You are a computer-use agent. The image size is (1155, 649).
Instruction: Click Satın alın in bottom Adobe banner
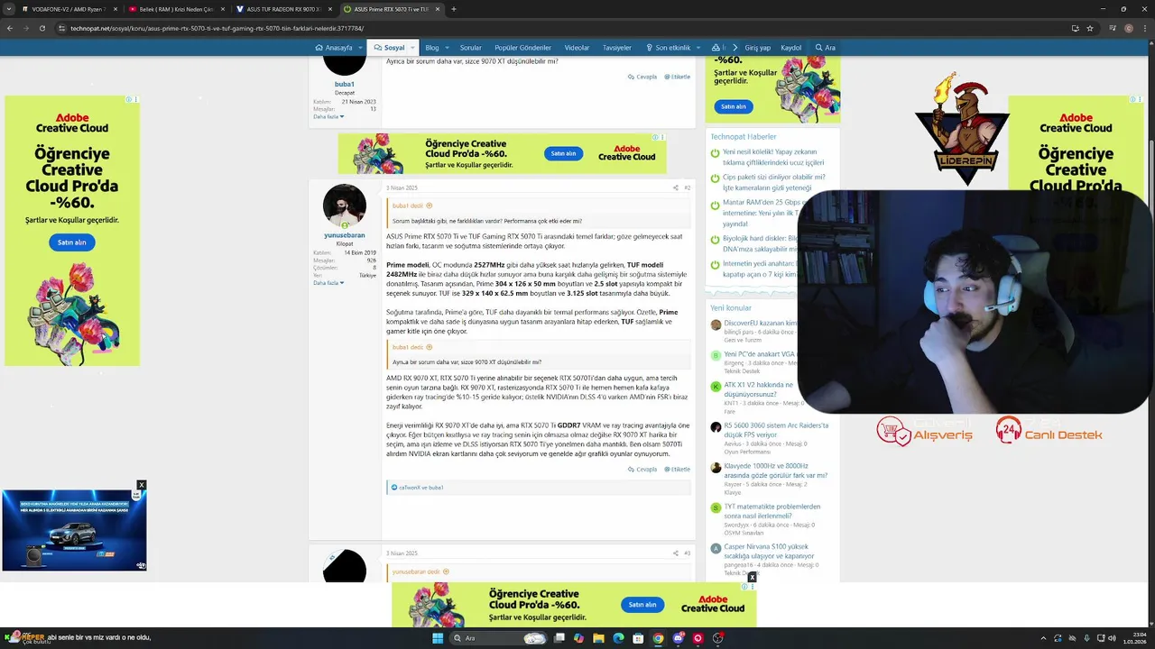(x=642, y=605)
